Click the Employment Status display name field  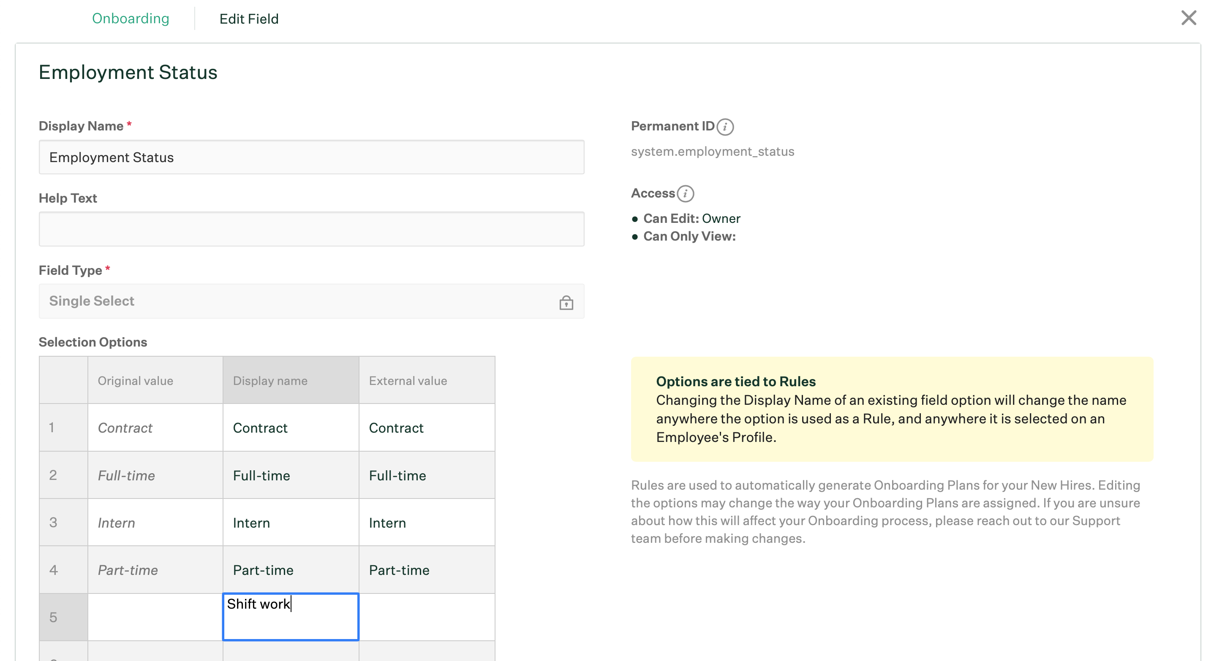tap(311, 157)
